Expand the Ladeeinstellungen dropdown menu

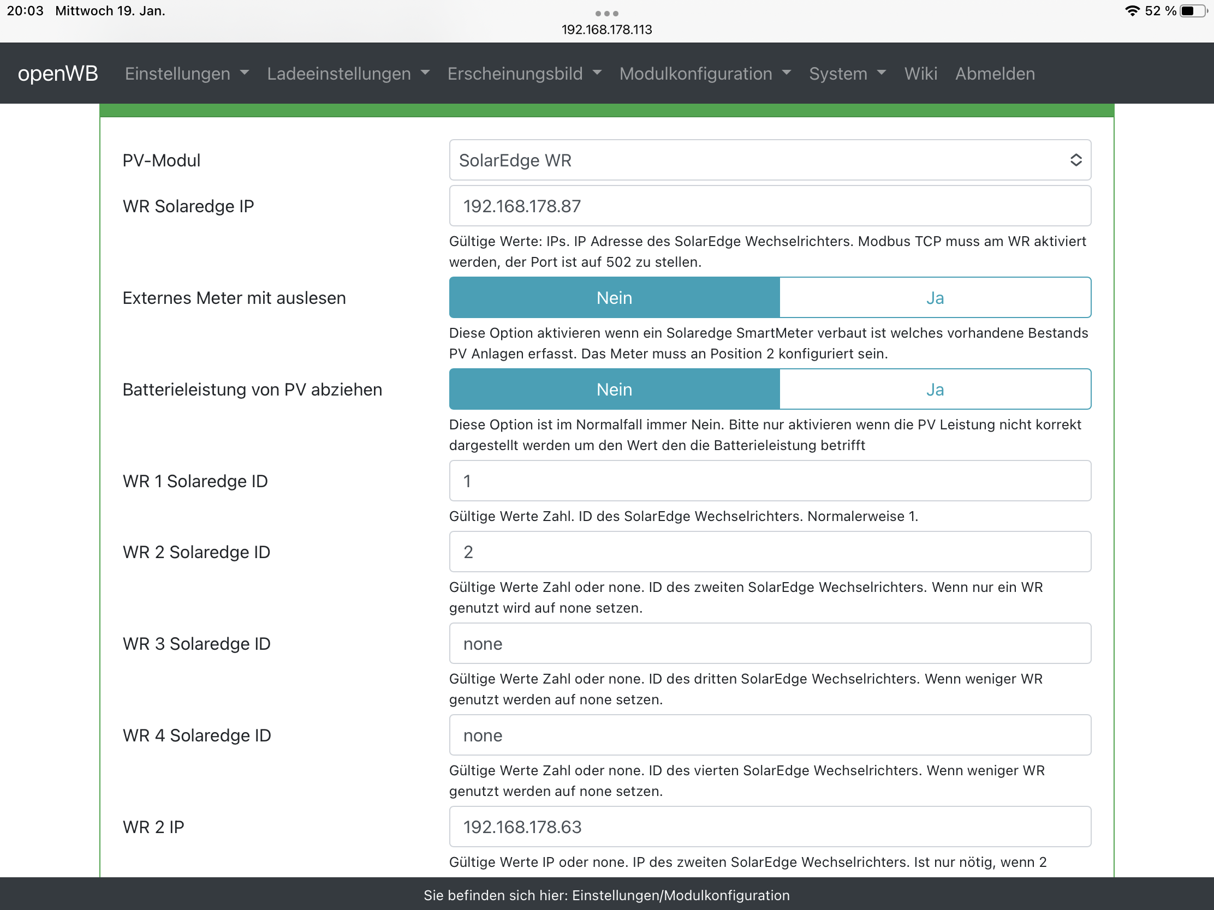pyautogui.click(x=348, y=74)
